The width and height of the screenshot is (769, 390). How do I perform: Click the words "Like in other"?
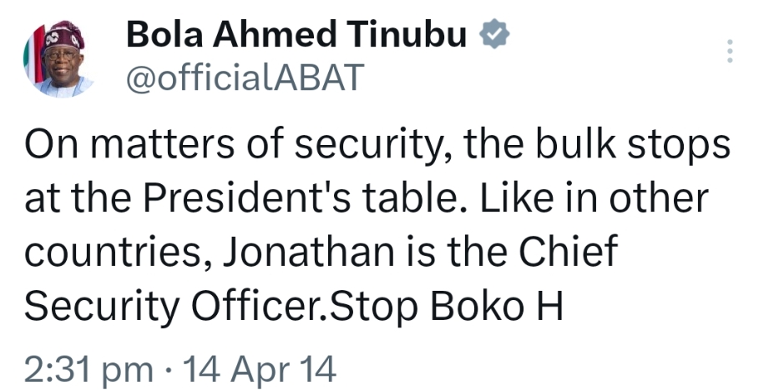[594, 197]
